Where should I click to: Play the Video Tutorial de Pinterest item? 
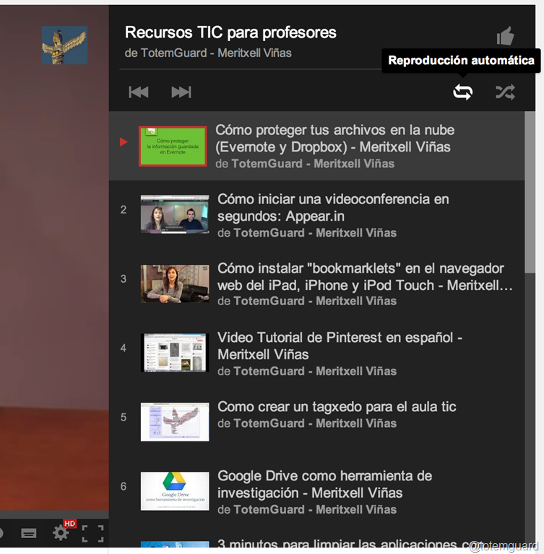(340, 346)
